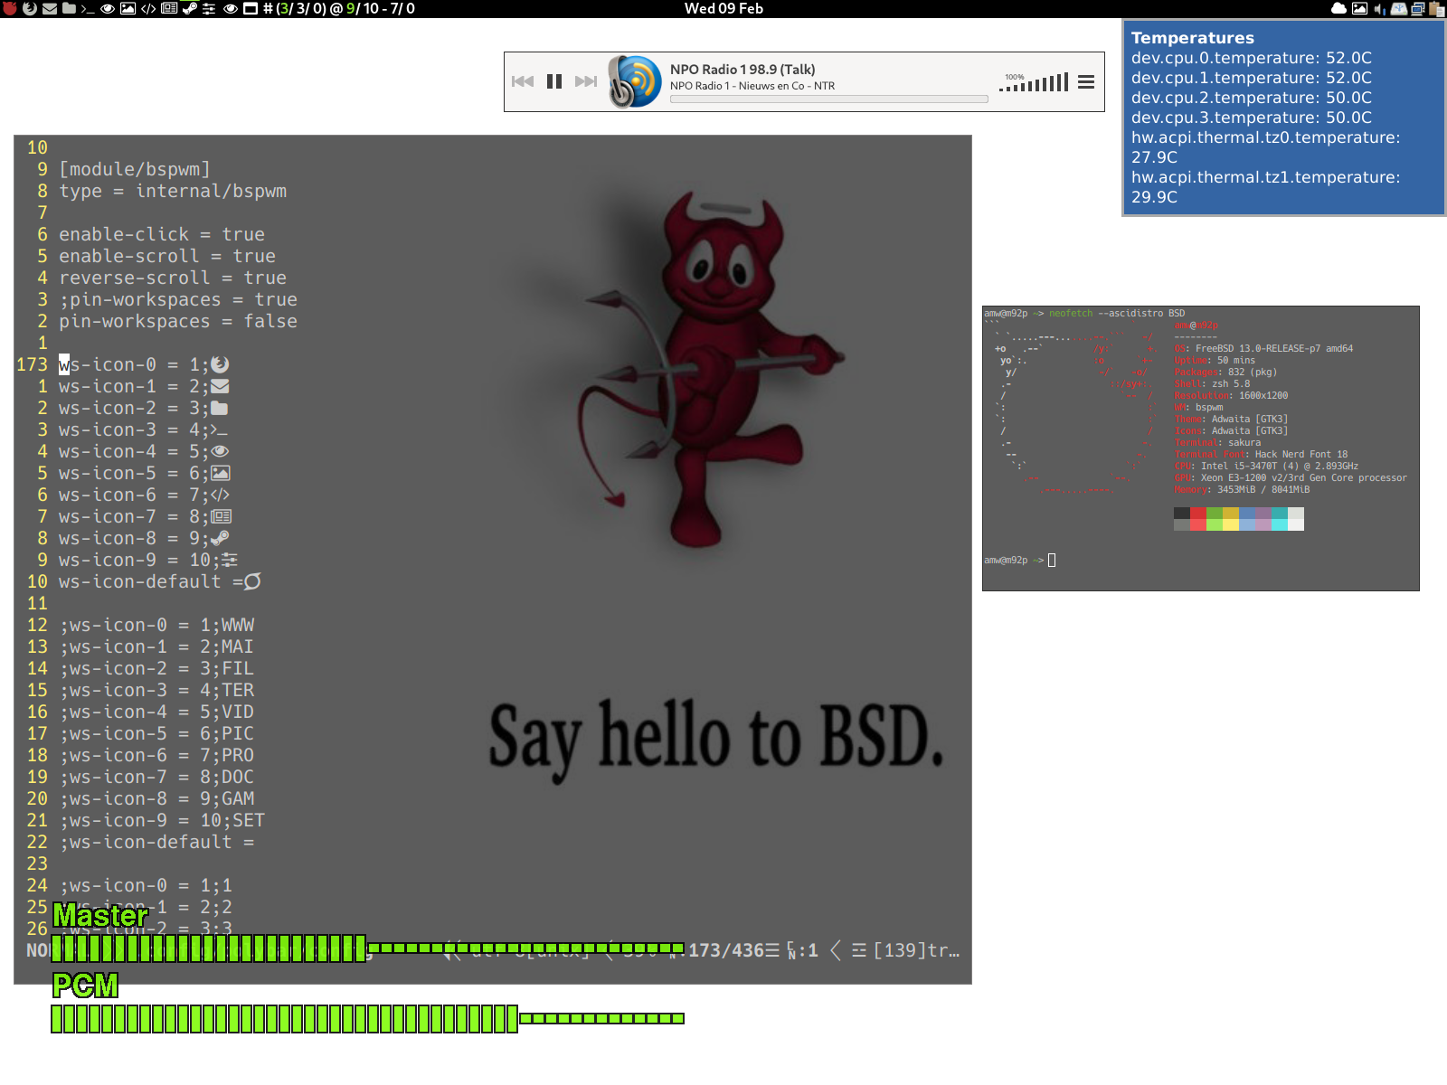Image resolution: width=1447 pixels, height=1085 pixels.
Task: Select the folder workspace icon in top bar
Action: click(69, 8)
